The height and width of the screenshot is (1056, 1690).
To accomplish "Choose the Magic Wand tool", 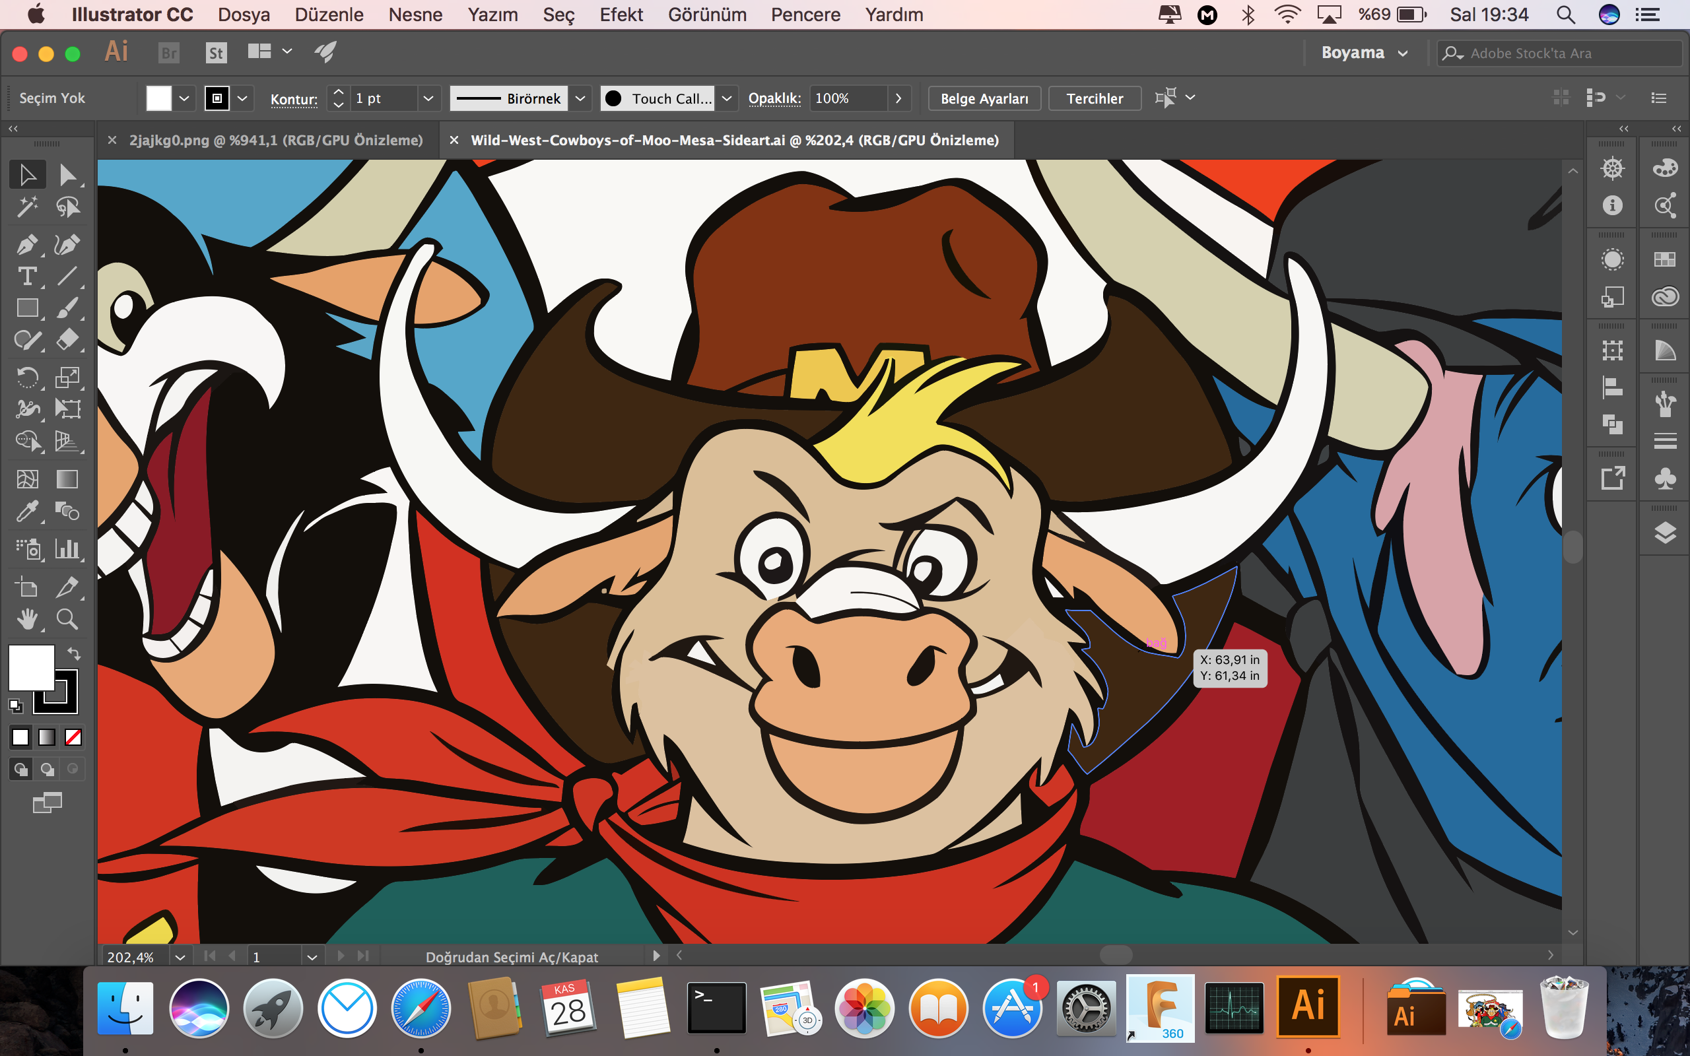I will [28, 207].
